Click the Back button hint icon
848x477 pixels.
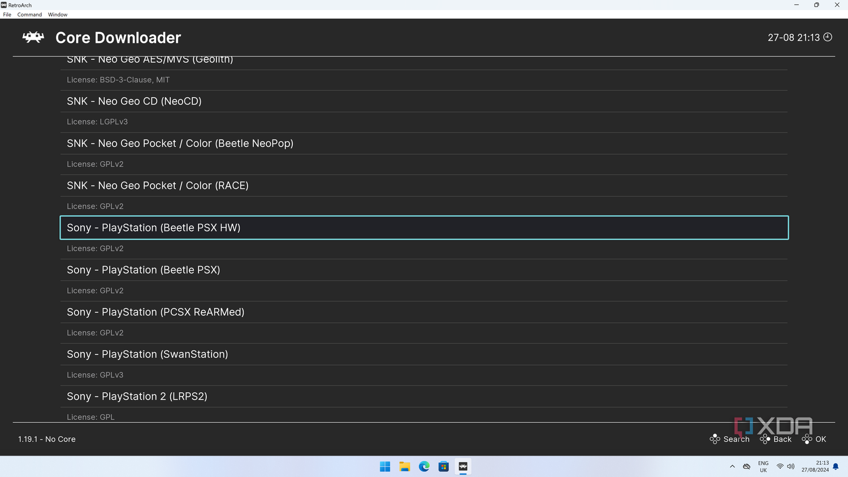coord(765,439)
